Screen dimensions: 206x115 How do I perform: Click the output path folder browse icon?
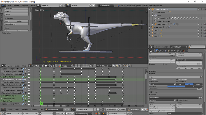pyautogui.click(x=201, y=77)
